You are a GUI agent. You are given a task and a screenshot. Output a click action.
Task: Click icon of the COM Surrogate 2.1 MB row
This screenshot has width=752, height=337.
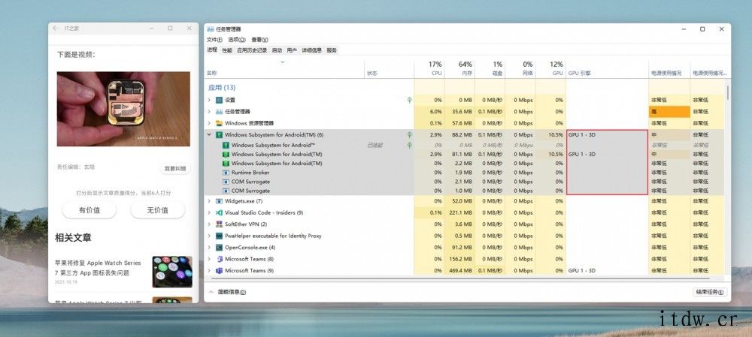pyautogui.click(x=226, y=182)
